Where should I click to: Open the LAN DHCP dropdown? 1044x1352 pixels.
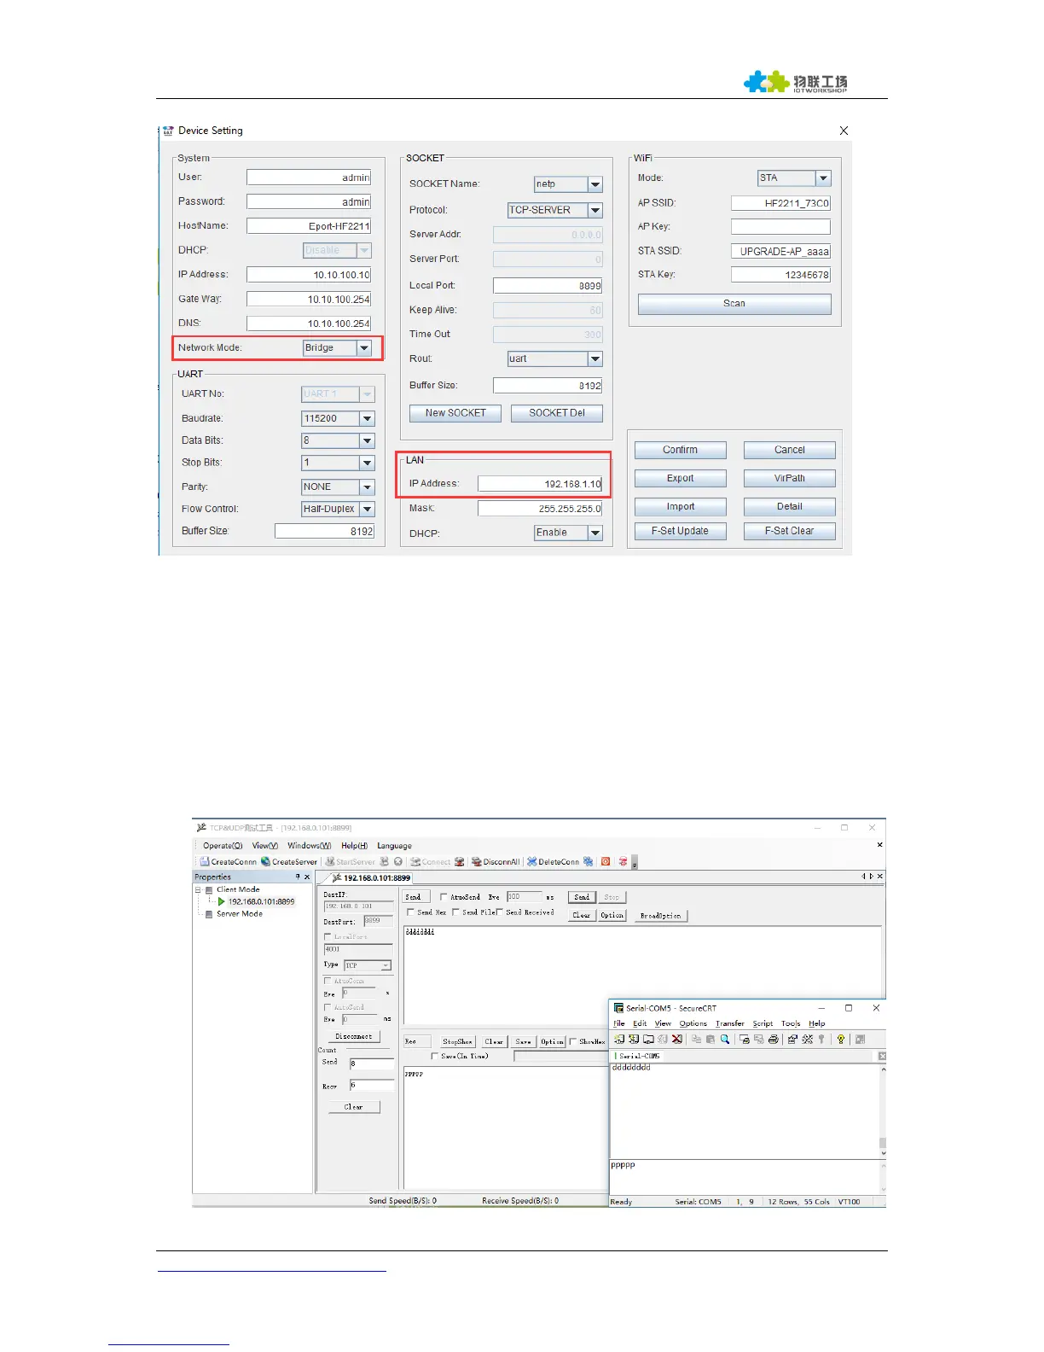click(x=595, y=533)
